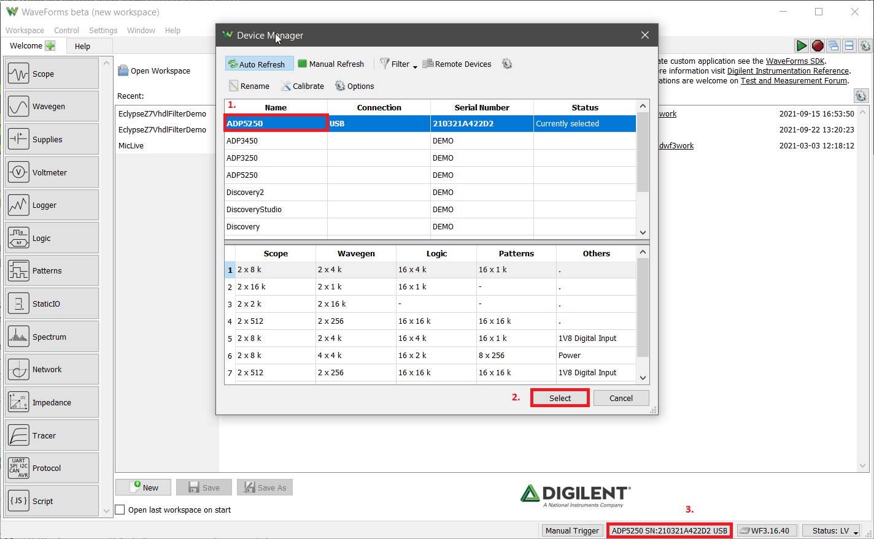Click the cascade windows icon in top toolbar

click(x=833, y=45)
